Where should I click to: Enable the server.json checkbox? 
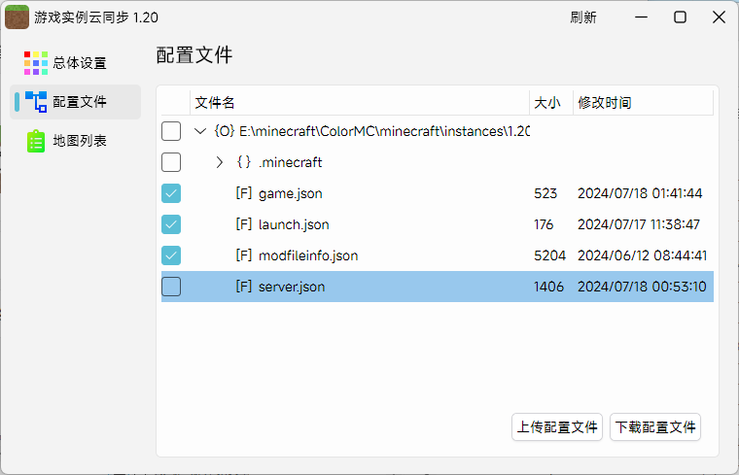pyautogui.click(x=171, y=287)
